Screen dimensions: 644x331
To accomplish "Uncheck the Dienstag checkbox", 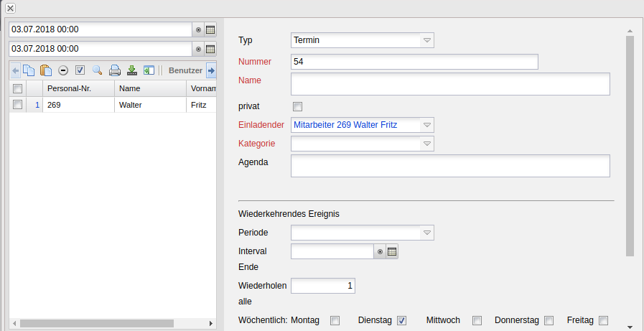I will point(402,320).
